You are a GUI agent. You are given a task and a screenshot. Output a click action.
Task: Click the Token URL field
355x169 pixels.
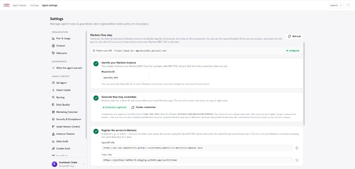point(197,160)
